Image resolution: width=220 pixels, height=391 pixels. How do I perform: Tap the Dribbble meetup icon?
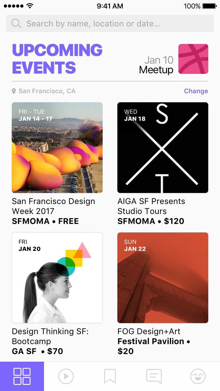click(x=193, y=59)
